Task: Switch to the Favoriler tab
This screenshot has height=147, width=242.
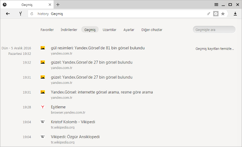Action: pyautogui.click(x=47, y=30)
